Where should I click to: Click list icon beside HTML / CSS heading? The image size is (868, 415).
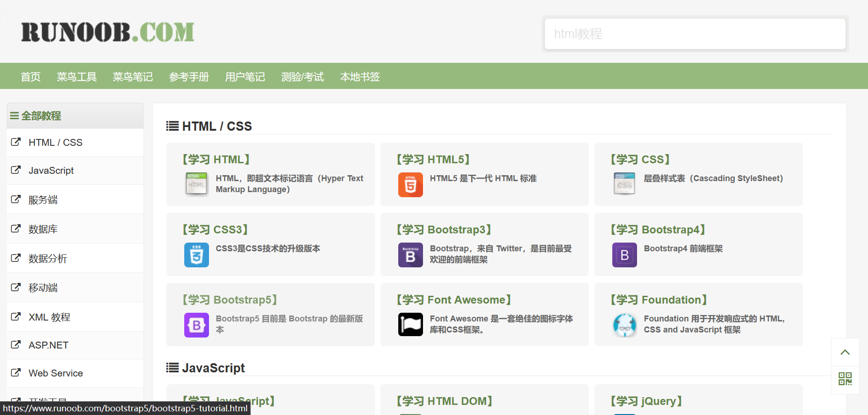[x=172, y=126]
